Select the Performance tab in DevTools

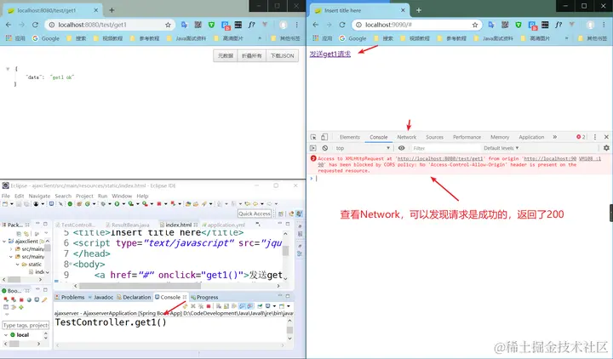click(467, 137)
